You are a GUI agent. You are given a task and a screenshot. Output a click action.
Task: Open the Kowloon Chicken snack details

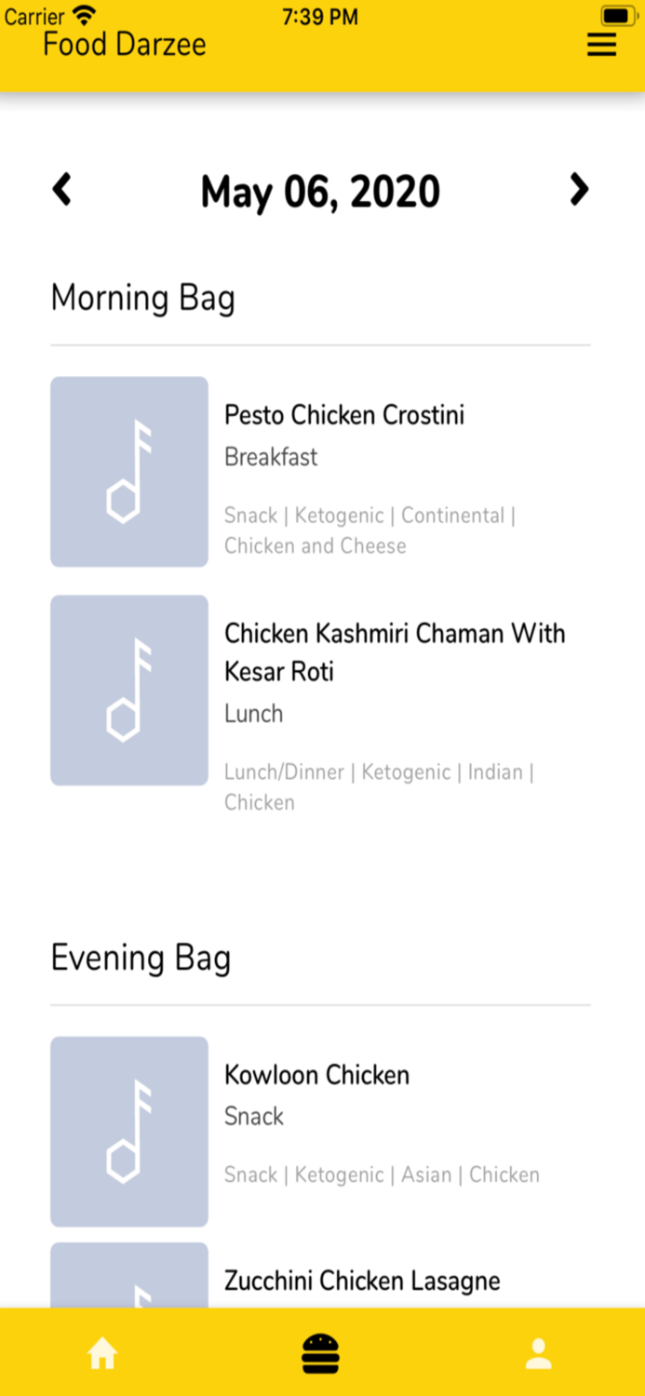tap(316, 1075)
